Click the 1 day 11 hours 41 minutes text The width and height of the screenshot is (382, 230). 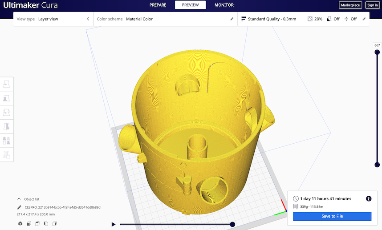coord(326,198)
